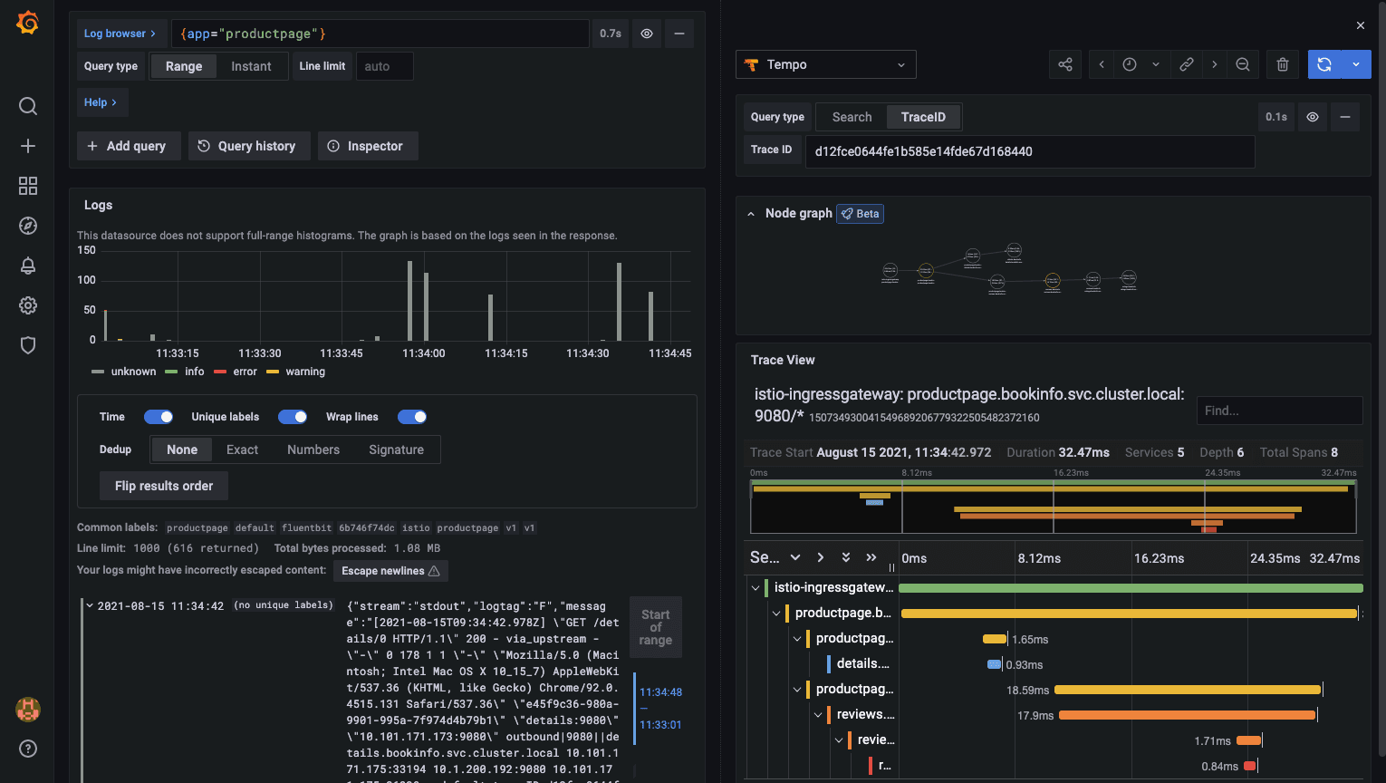Collapse the productpage.b... span in trace view
The width and height of the screenshot is (1386, 783).
click(x=776, y=612)
